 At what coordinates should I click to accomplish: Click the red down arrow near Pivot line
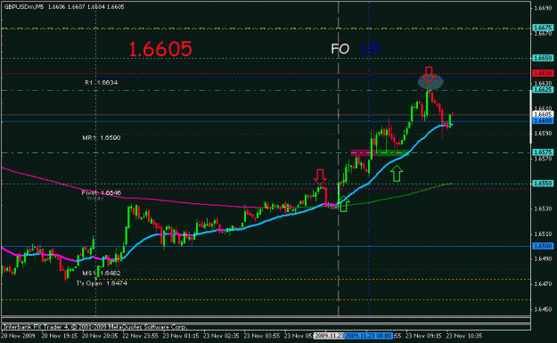pos(320,176)
